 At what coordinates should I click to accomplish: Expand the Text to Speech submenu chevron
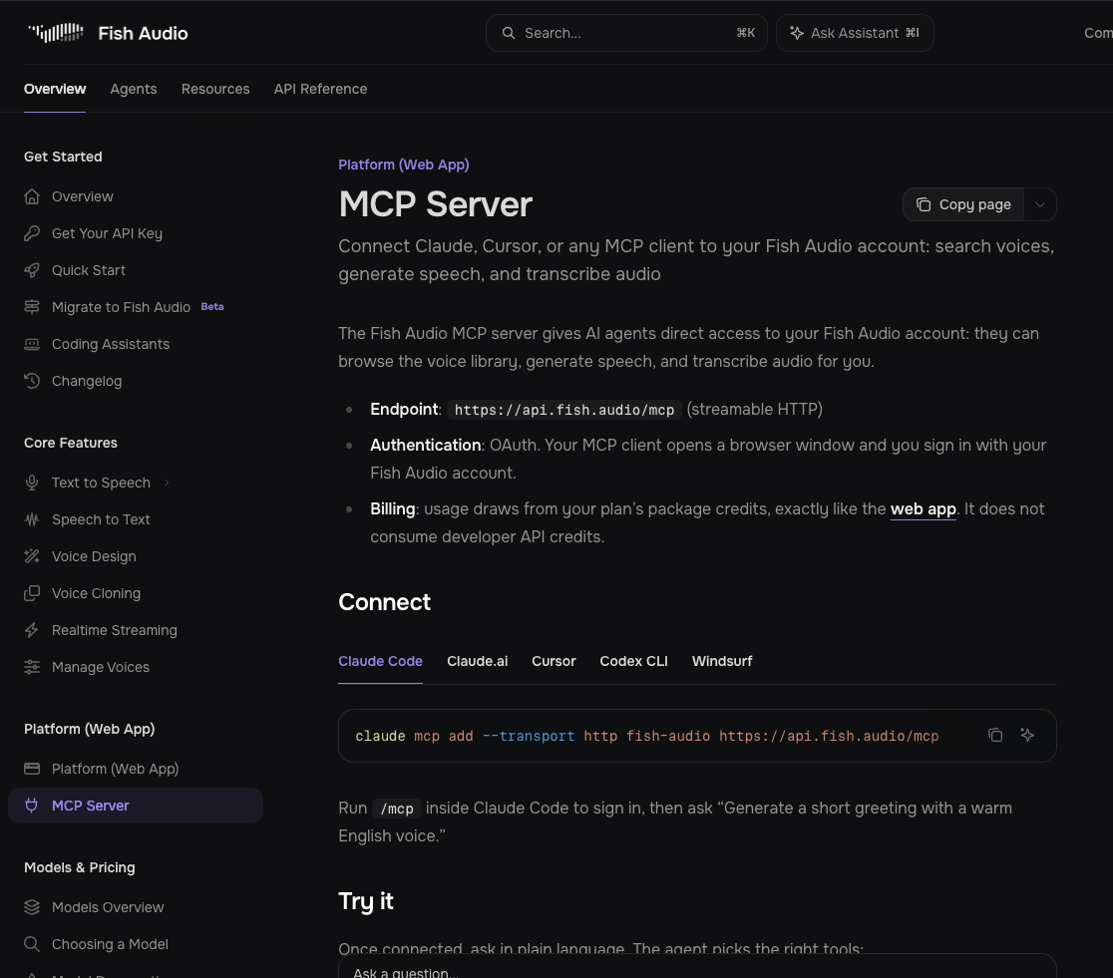tap(167, 483)
